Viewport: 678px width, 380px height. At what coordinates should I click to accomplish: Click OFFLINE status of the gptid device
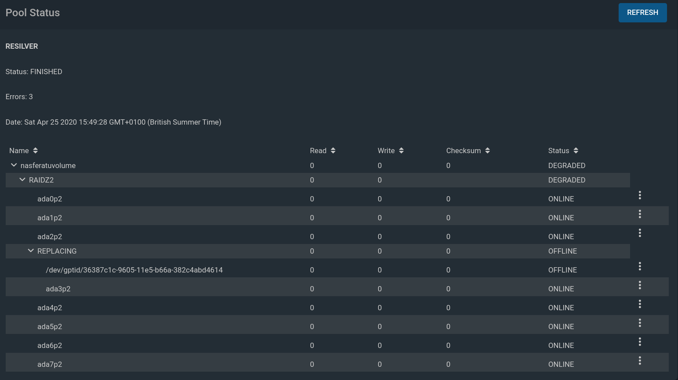[562, 270]
